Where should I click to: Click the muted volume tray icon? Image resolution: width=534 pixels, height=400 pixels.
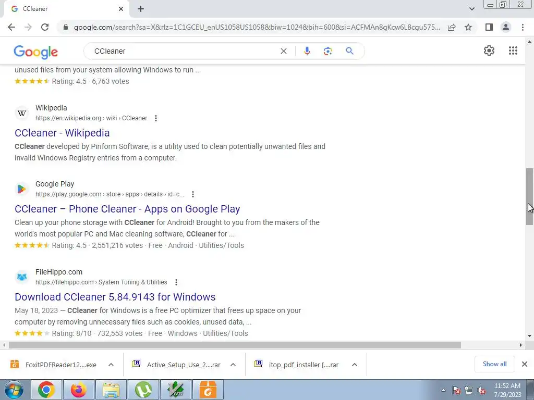(x=481, y=391)
